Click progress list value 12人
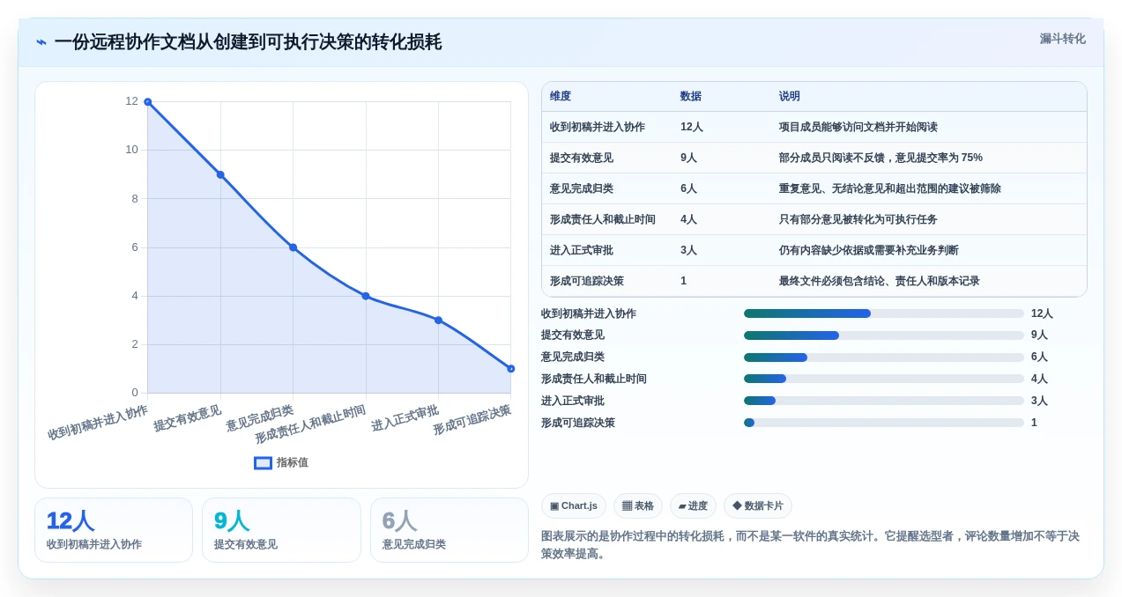1122x597 pixels. (1042, 313)
